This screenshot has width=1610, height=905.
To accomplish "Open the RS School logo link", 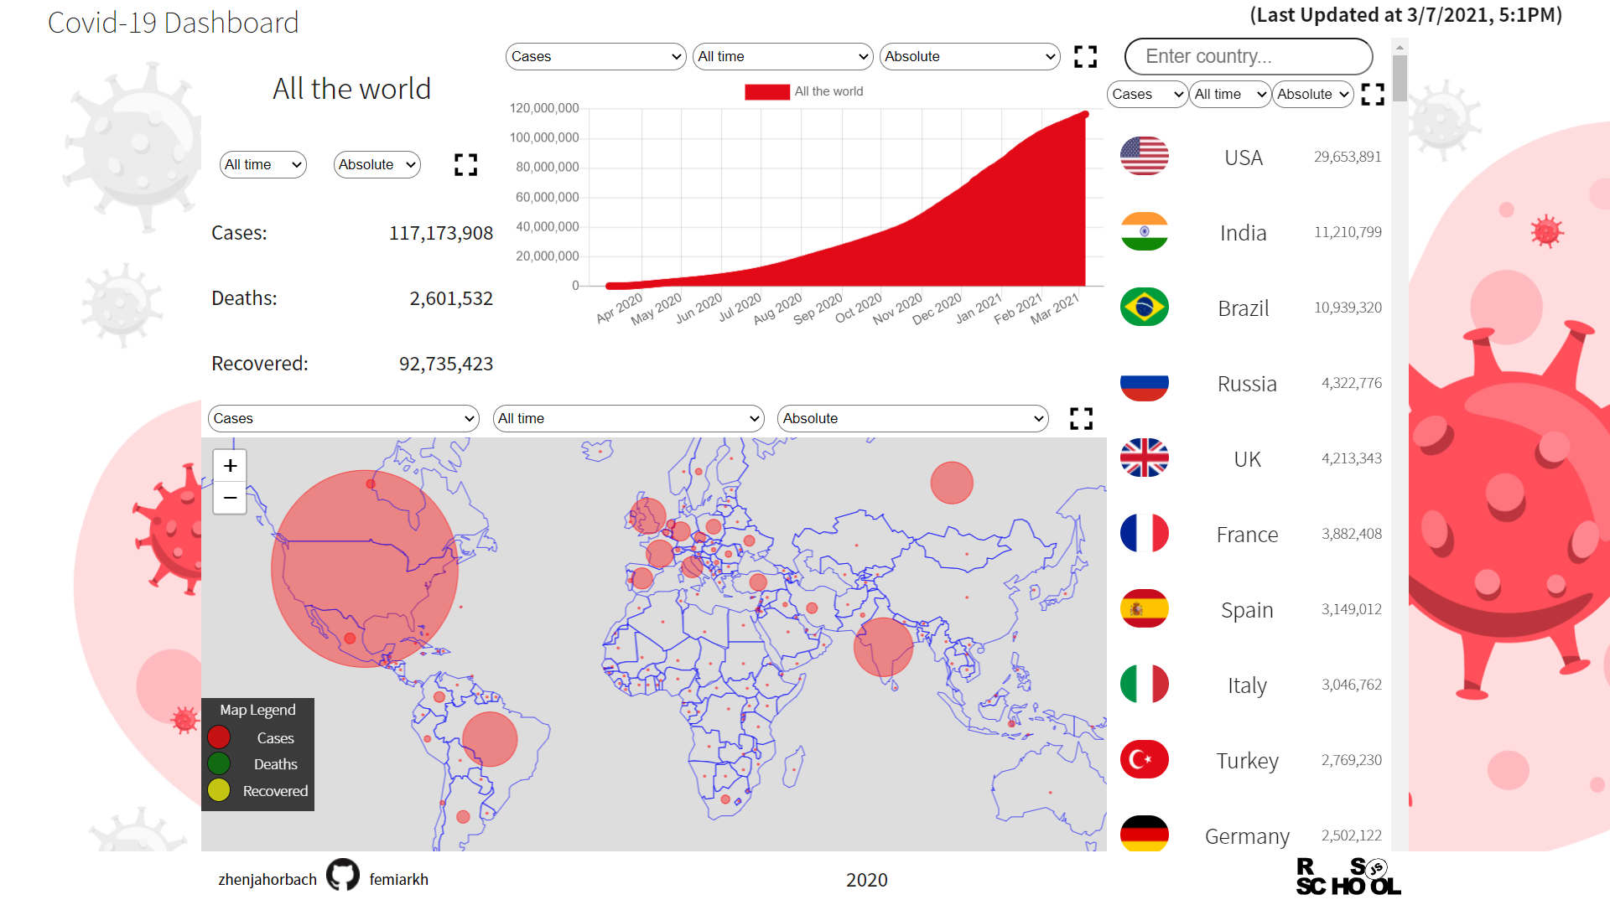I will (1348, 877).
